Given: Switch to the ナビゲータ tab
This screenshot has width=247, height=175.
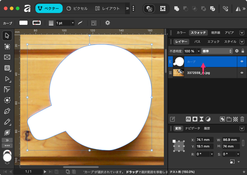Looking at the screenshot, I should [193, 128].
